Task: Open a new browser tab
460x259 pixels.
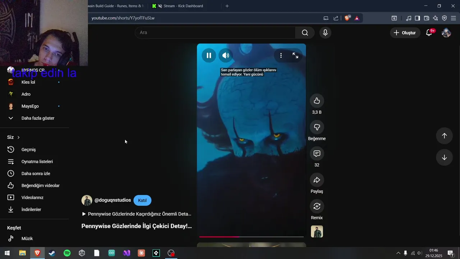Action: tap(227, 6)
